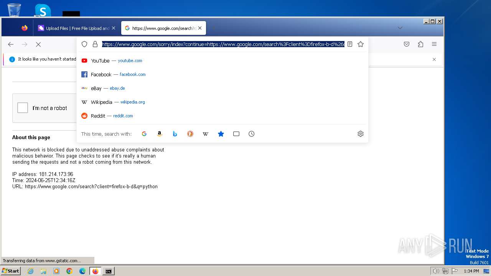491x276 pixels.
Task: Open the tracking protection shield icon
Action: pos(84,44)
